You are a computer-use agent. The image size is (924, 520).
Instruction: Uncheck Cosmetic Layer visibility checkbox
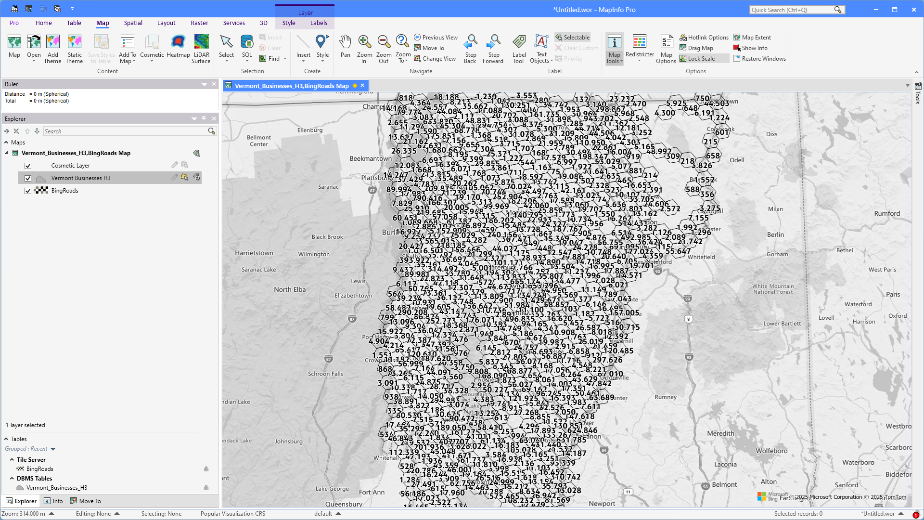coord(28,166)
